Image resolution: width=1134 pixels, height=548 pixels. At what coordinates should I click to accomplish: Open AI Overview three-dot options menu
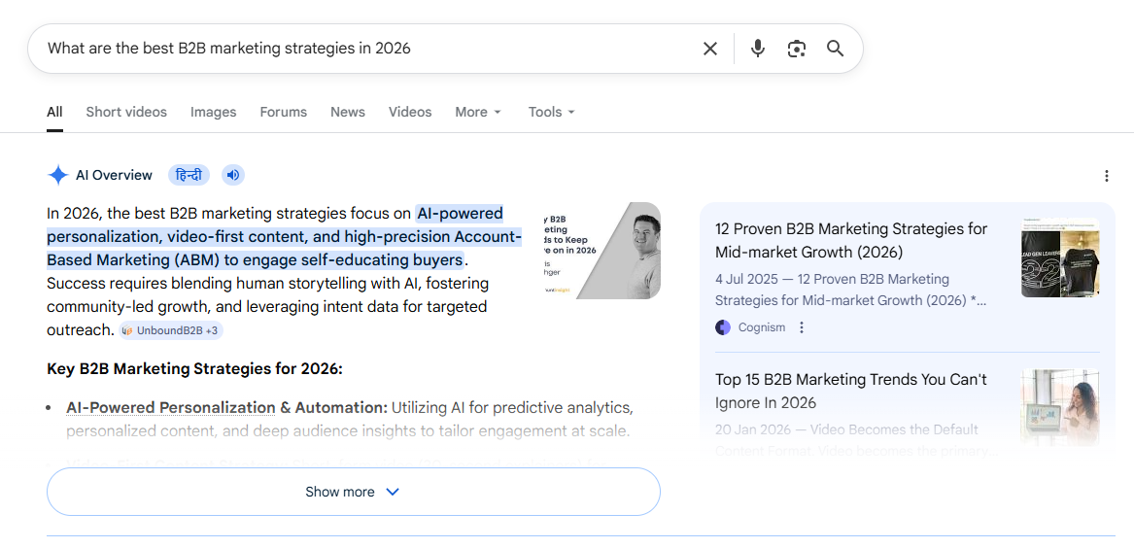(x=1106, y=176)
